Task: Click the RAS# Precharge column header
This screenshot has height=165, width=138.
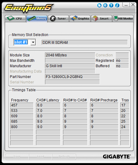Action: [x=104, y=100]
